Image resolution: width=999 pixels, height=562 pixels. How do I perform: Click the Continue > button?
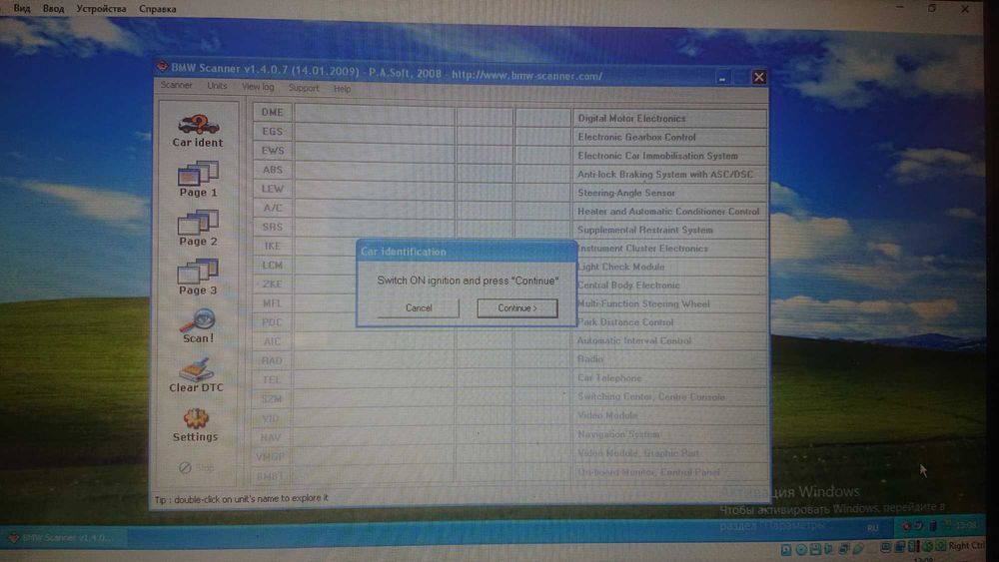pos(517,308)
